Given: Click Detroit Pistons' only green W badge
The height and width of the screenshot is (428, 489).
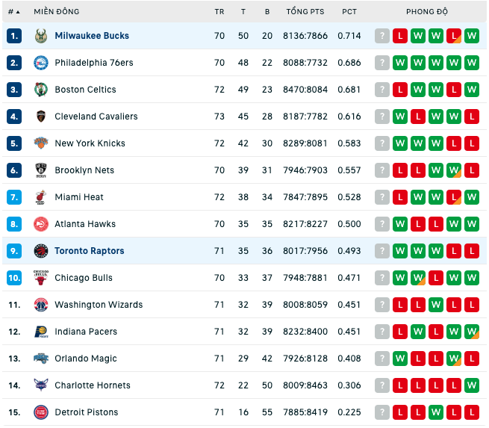Looking at the screenshot, I should coord(436,412).
